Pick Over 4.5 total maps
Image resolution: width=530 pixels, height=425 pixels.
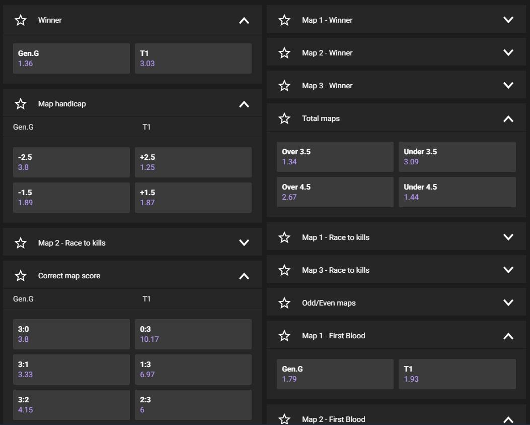pos(335,192)
